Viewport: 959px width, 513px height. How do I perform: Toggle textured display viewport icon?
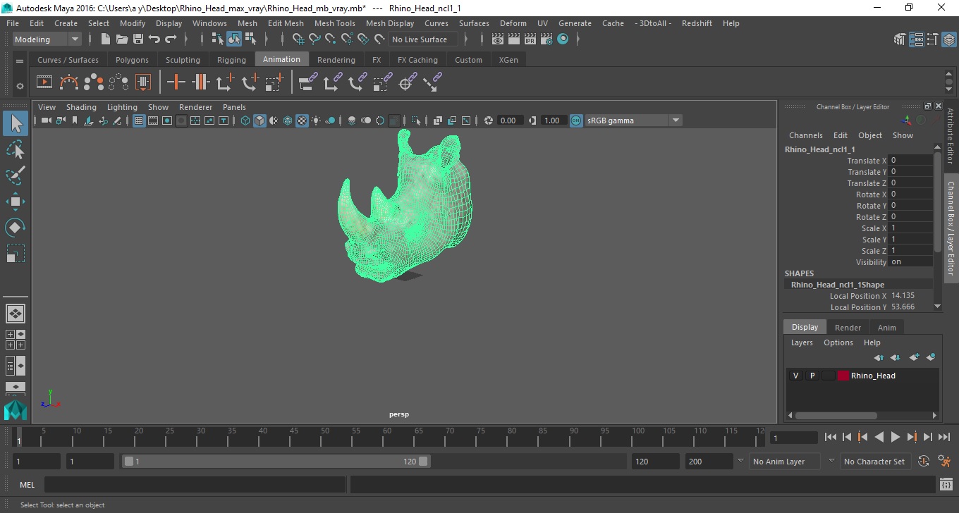click(x=302, y=120)
